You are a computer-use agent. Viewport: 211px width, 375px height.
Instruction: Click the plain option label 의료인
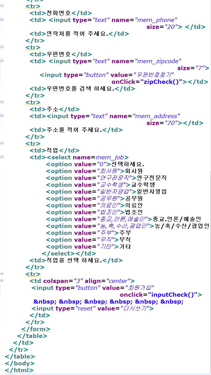(134, 205)
